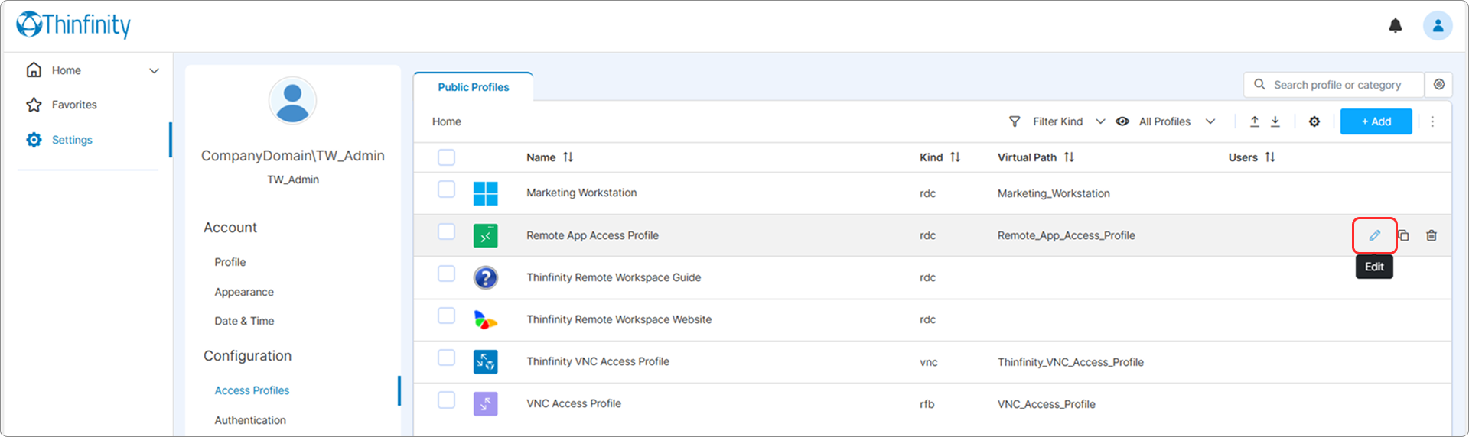1469x437 pixels.
Task: Click the large profile avatar picture
Action: tap(292, 101)
